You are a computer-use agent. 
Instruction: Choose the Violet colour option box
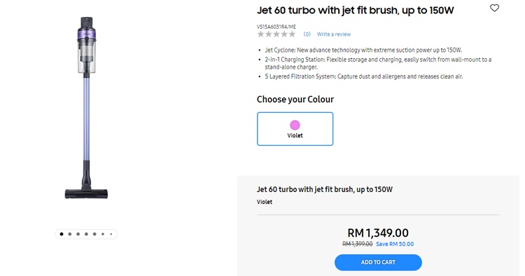pyautogui.click(x=295, y=129)
